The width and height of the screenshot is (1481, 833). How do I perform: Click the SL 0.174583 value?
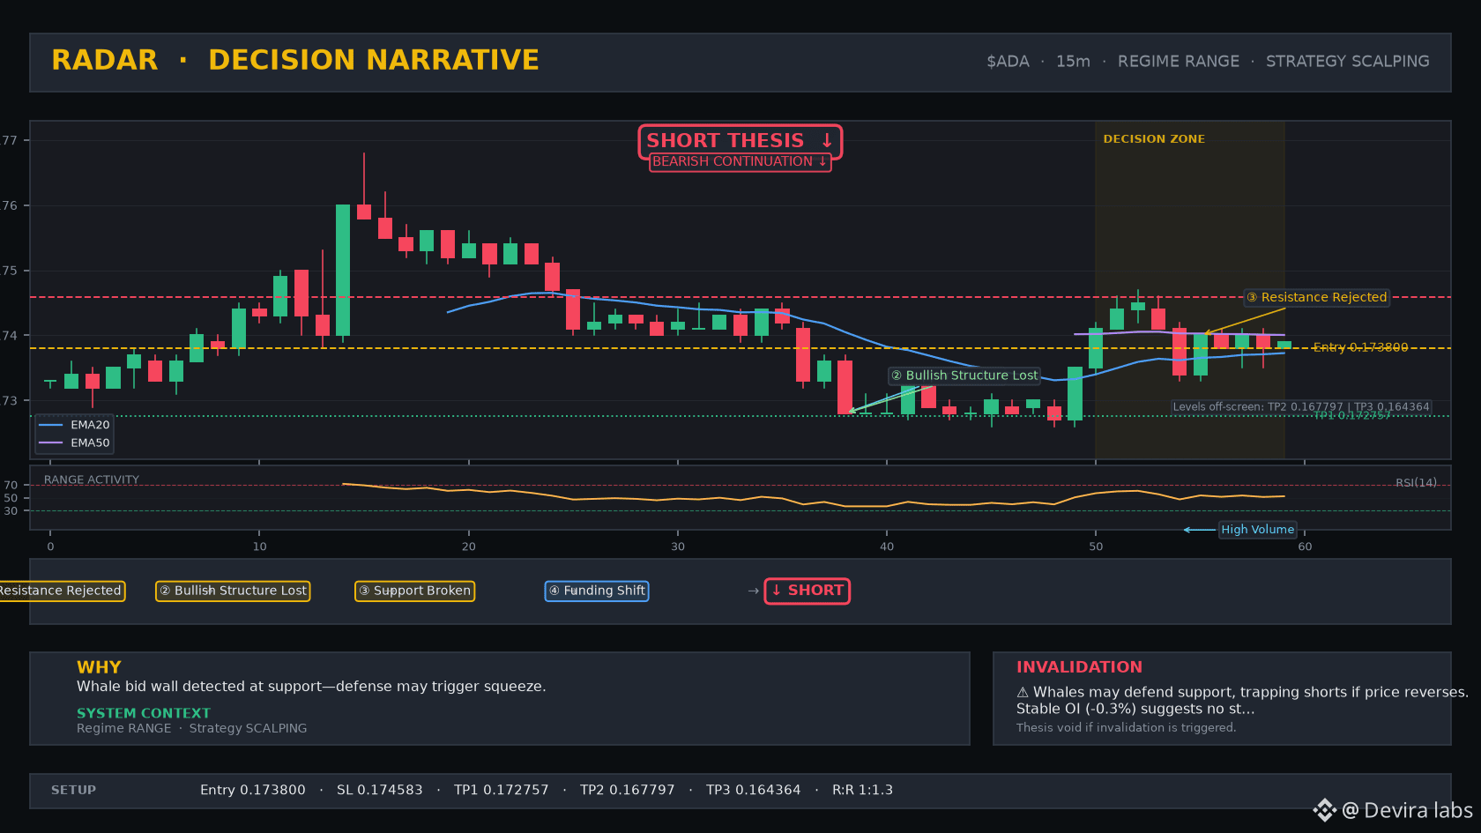pyautogui.click(x=380, y=791)
